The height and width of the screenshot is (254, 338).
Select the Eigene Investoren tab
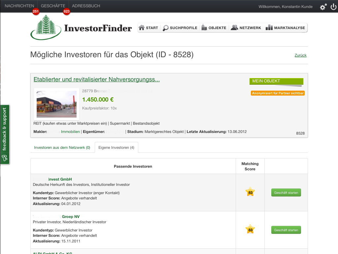(116, 148)
